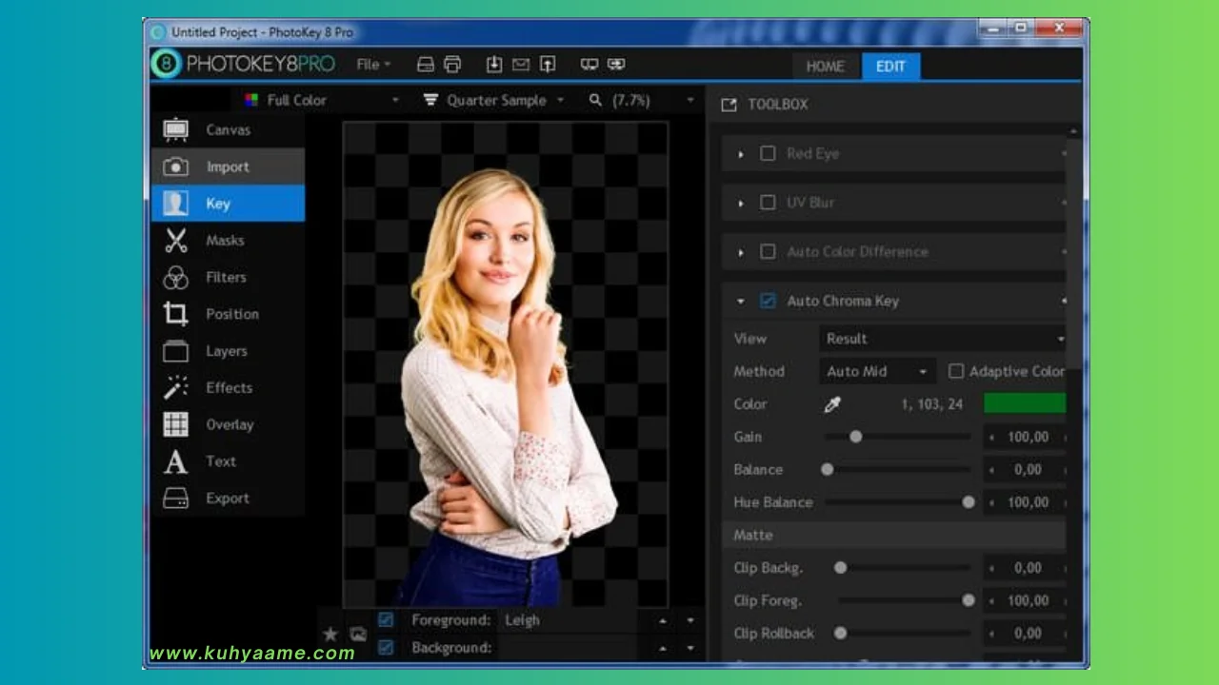Expand Auto Color Difference section arrow
This screenshot has height=685, width=1219.
tap(741, 252)
